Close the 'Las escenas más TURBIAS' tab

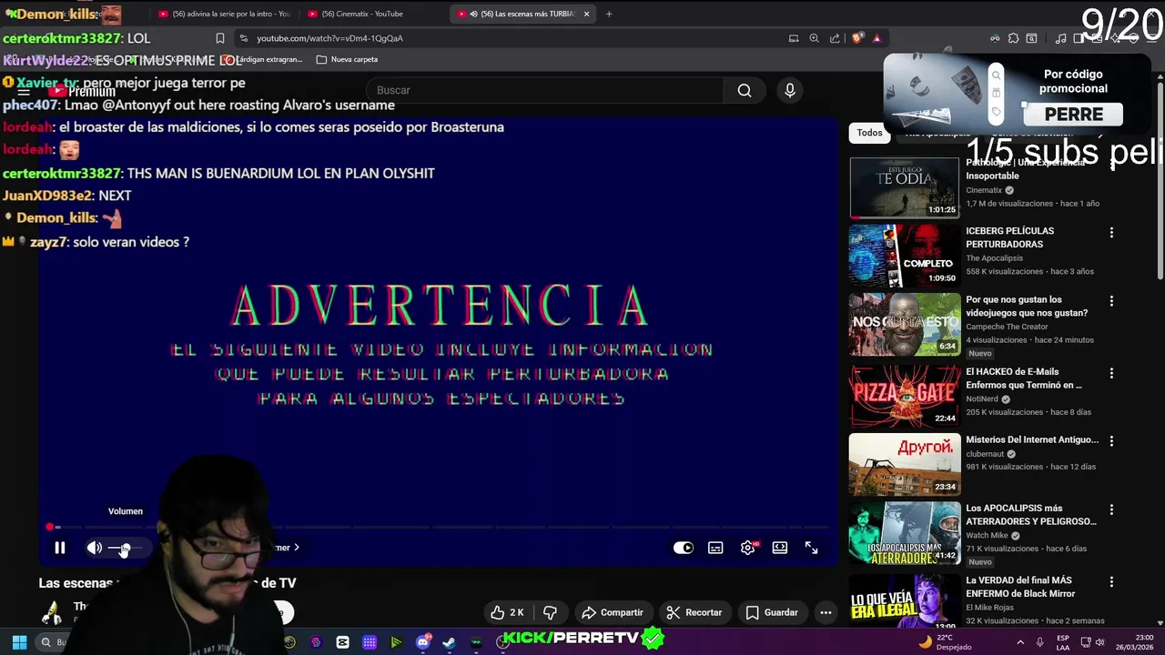pyautogui.click(x=587, y=14)
